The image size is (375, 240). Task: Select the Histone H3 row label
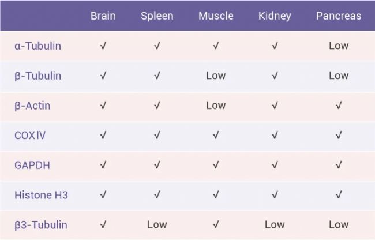click(42, 195)
